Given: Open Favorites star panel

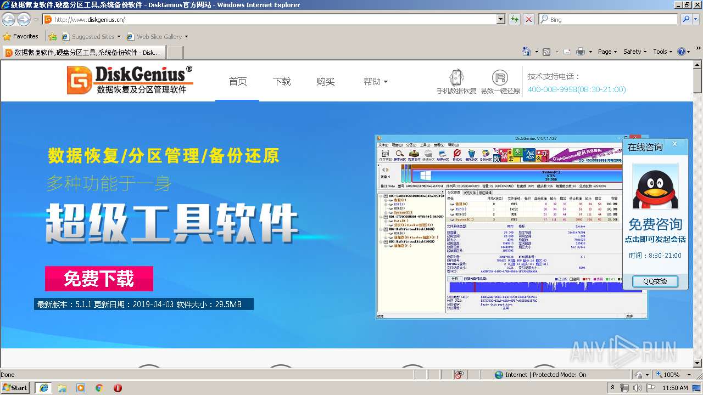Looking at the screenshot, I should [7, 37].
